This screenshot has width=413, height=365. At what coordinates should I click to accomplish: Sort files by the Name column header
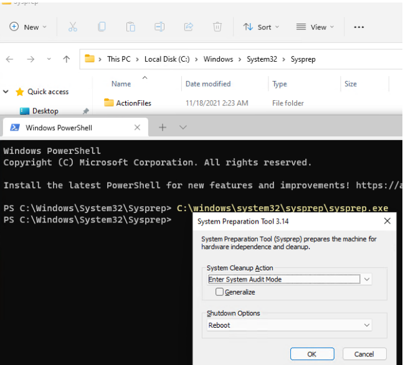click(121, 83)
